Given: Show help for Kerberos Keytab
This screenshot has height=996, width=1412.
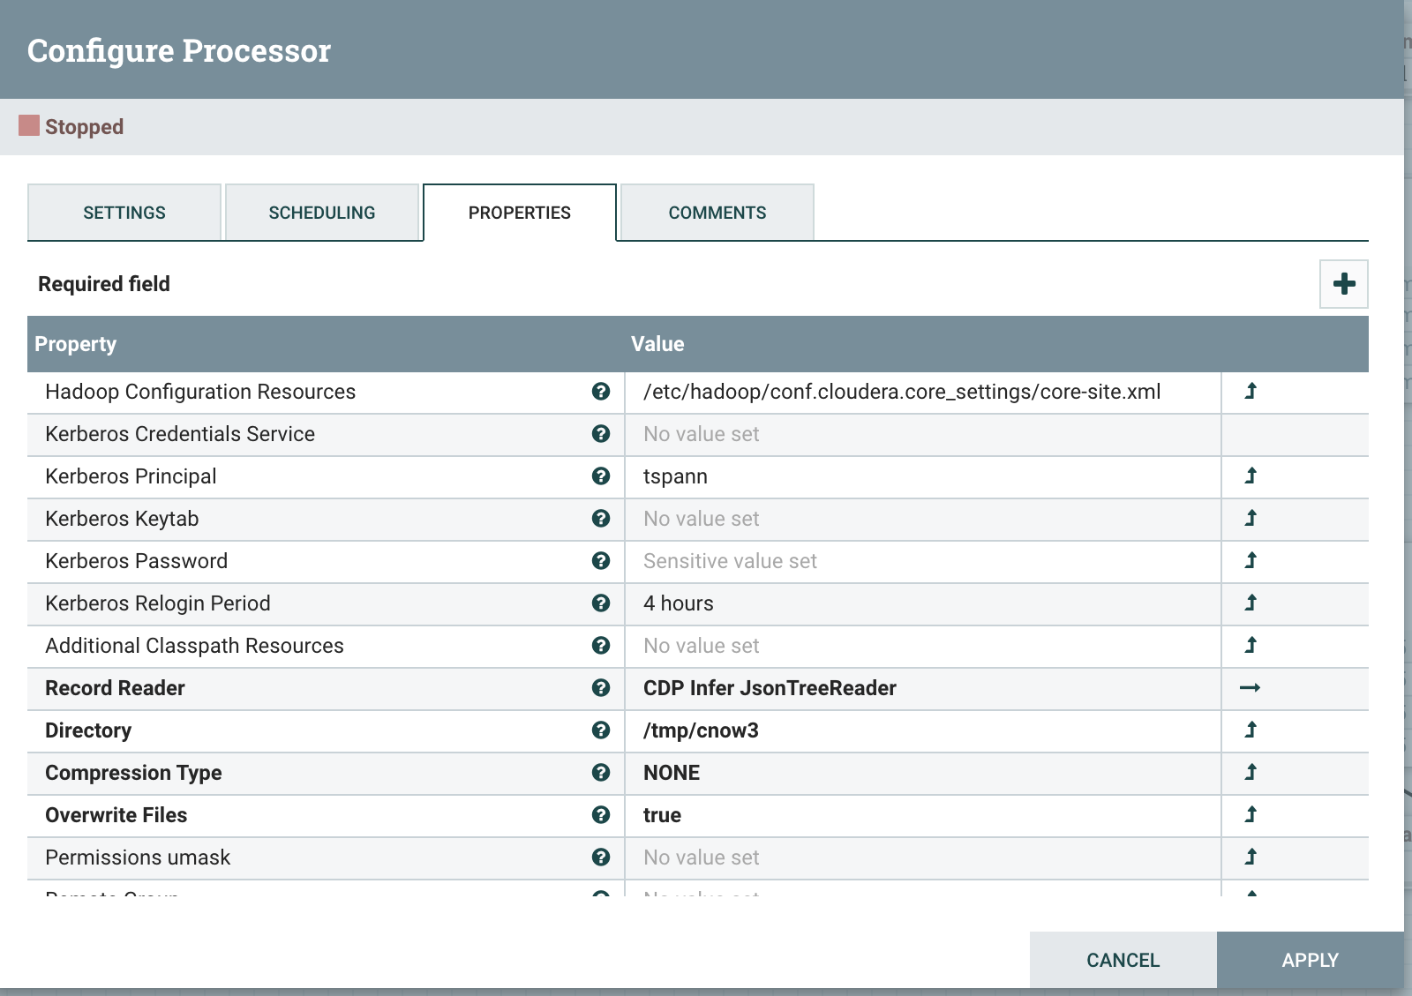Looking at the screenshot, I should 601,519.
